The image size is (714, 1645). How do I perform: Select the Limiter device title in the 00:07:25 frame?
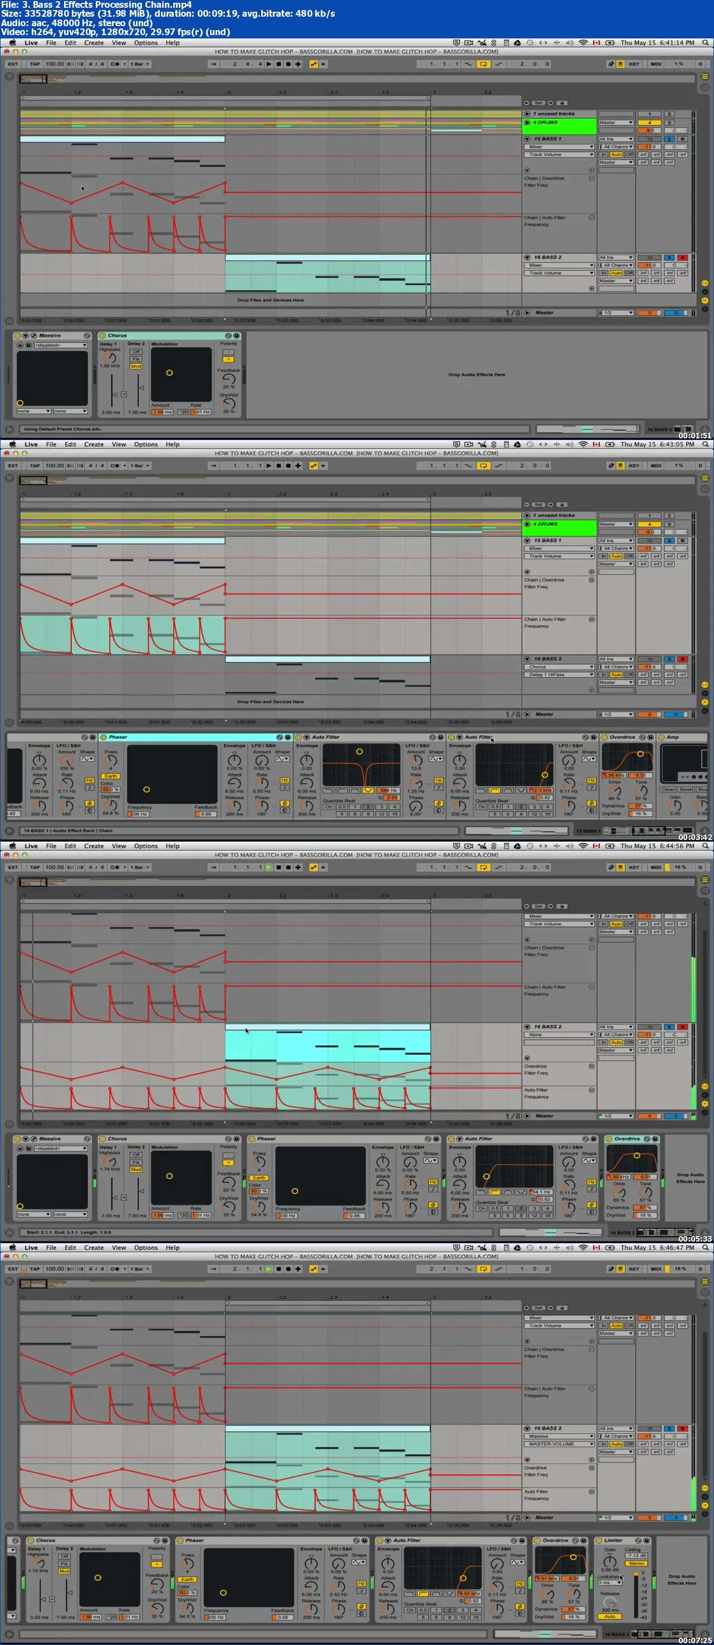[x=614, y=1540]
